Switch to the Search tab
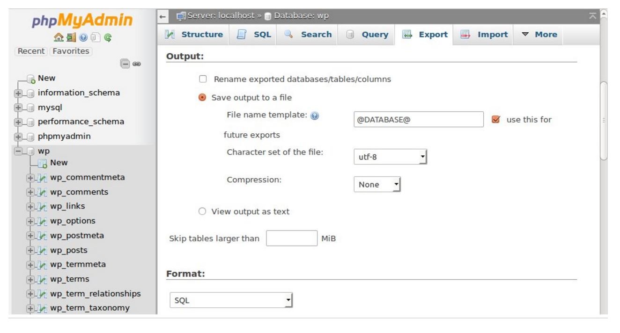 point(307,35)
